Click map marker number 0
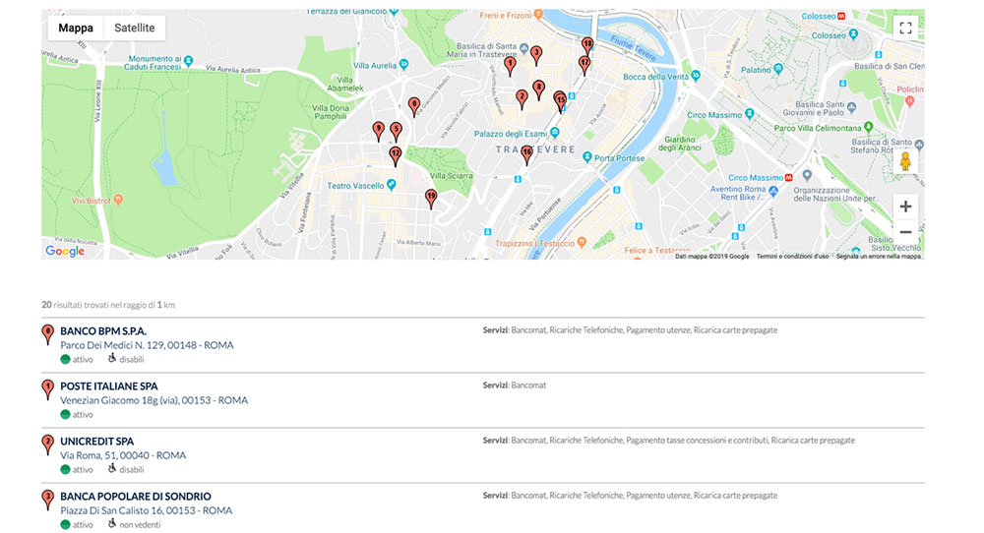Screen dimensions: 984x533 point(413,106)
